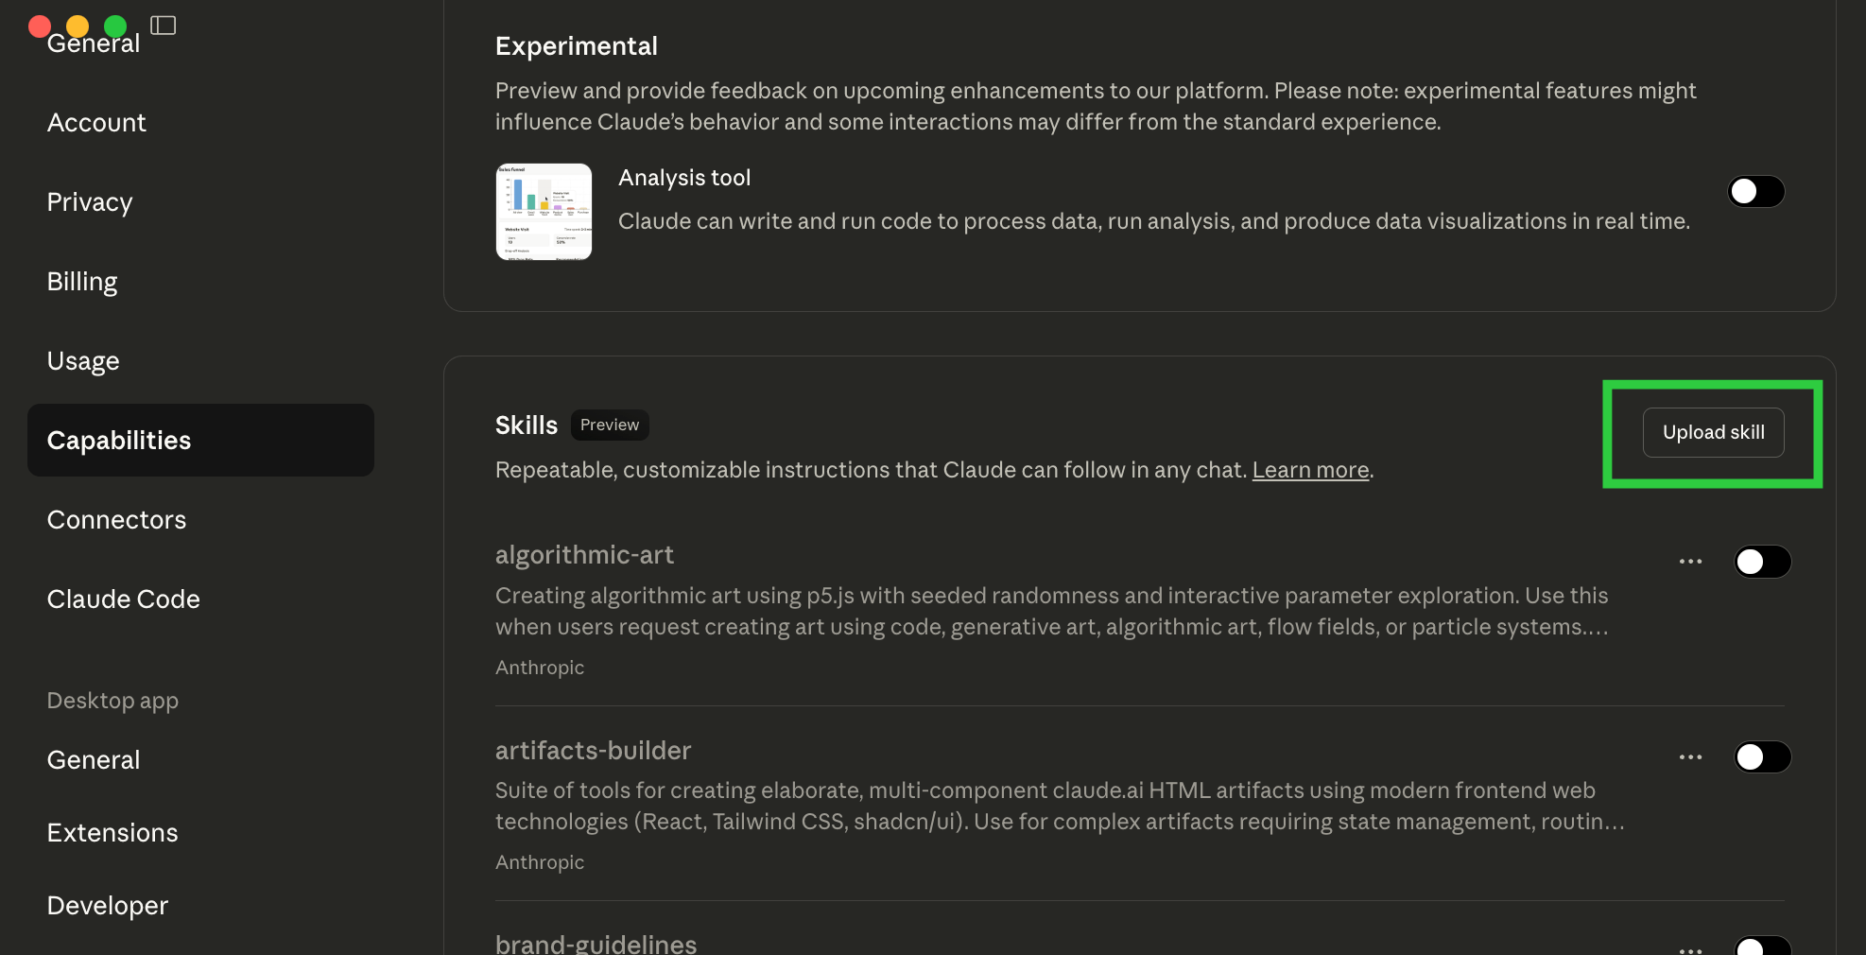Screen dimensions: 1866x955
Task: Turn on the artifacts-builder skill
Action: click(x=1762, y=757)
